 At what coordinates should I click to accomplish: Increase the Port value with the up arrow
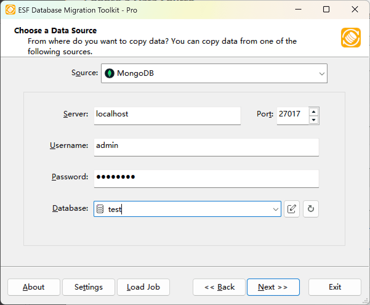pyautogui.click(x=314, y=112)
